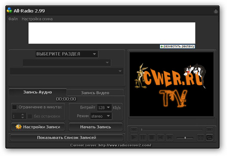Toggle fullscreen video with the fullscreen icon
227x156 pixels.
pos(201,137)
